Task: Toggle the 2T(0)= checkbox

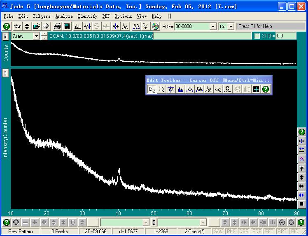Action: coord(257,36)
